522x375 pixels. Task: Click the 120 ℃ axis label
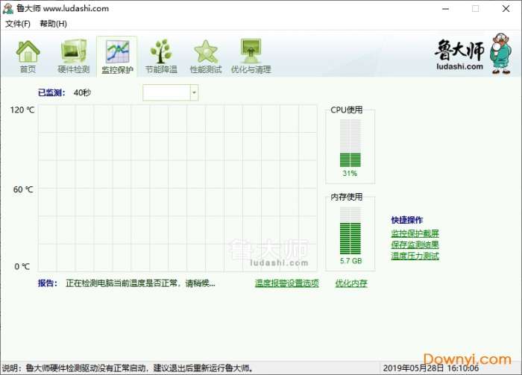(22, 110)
